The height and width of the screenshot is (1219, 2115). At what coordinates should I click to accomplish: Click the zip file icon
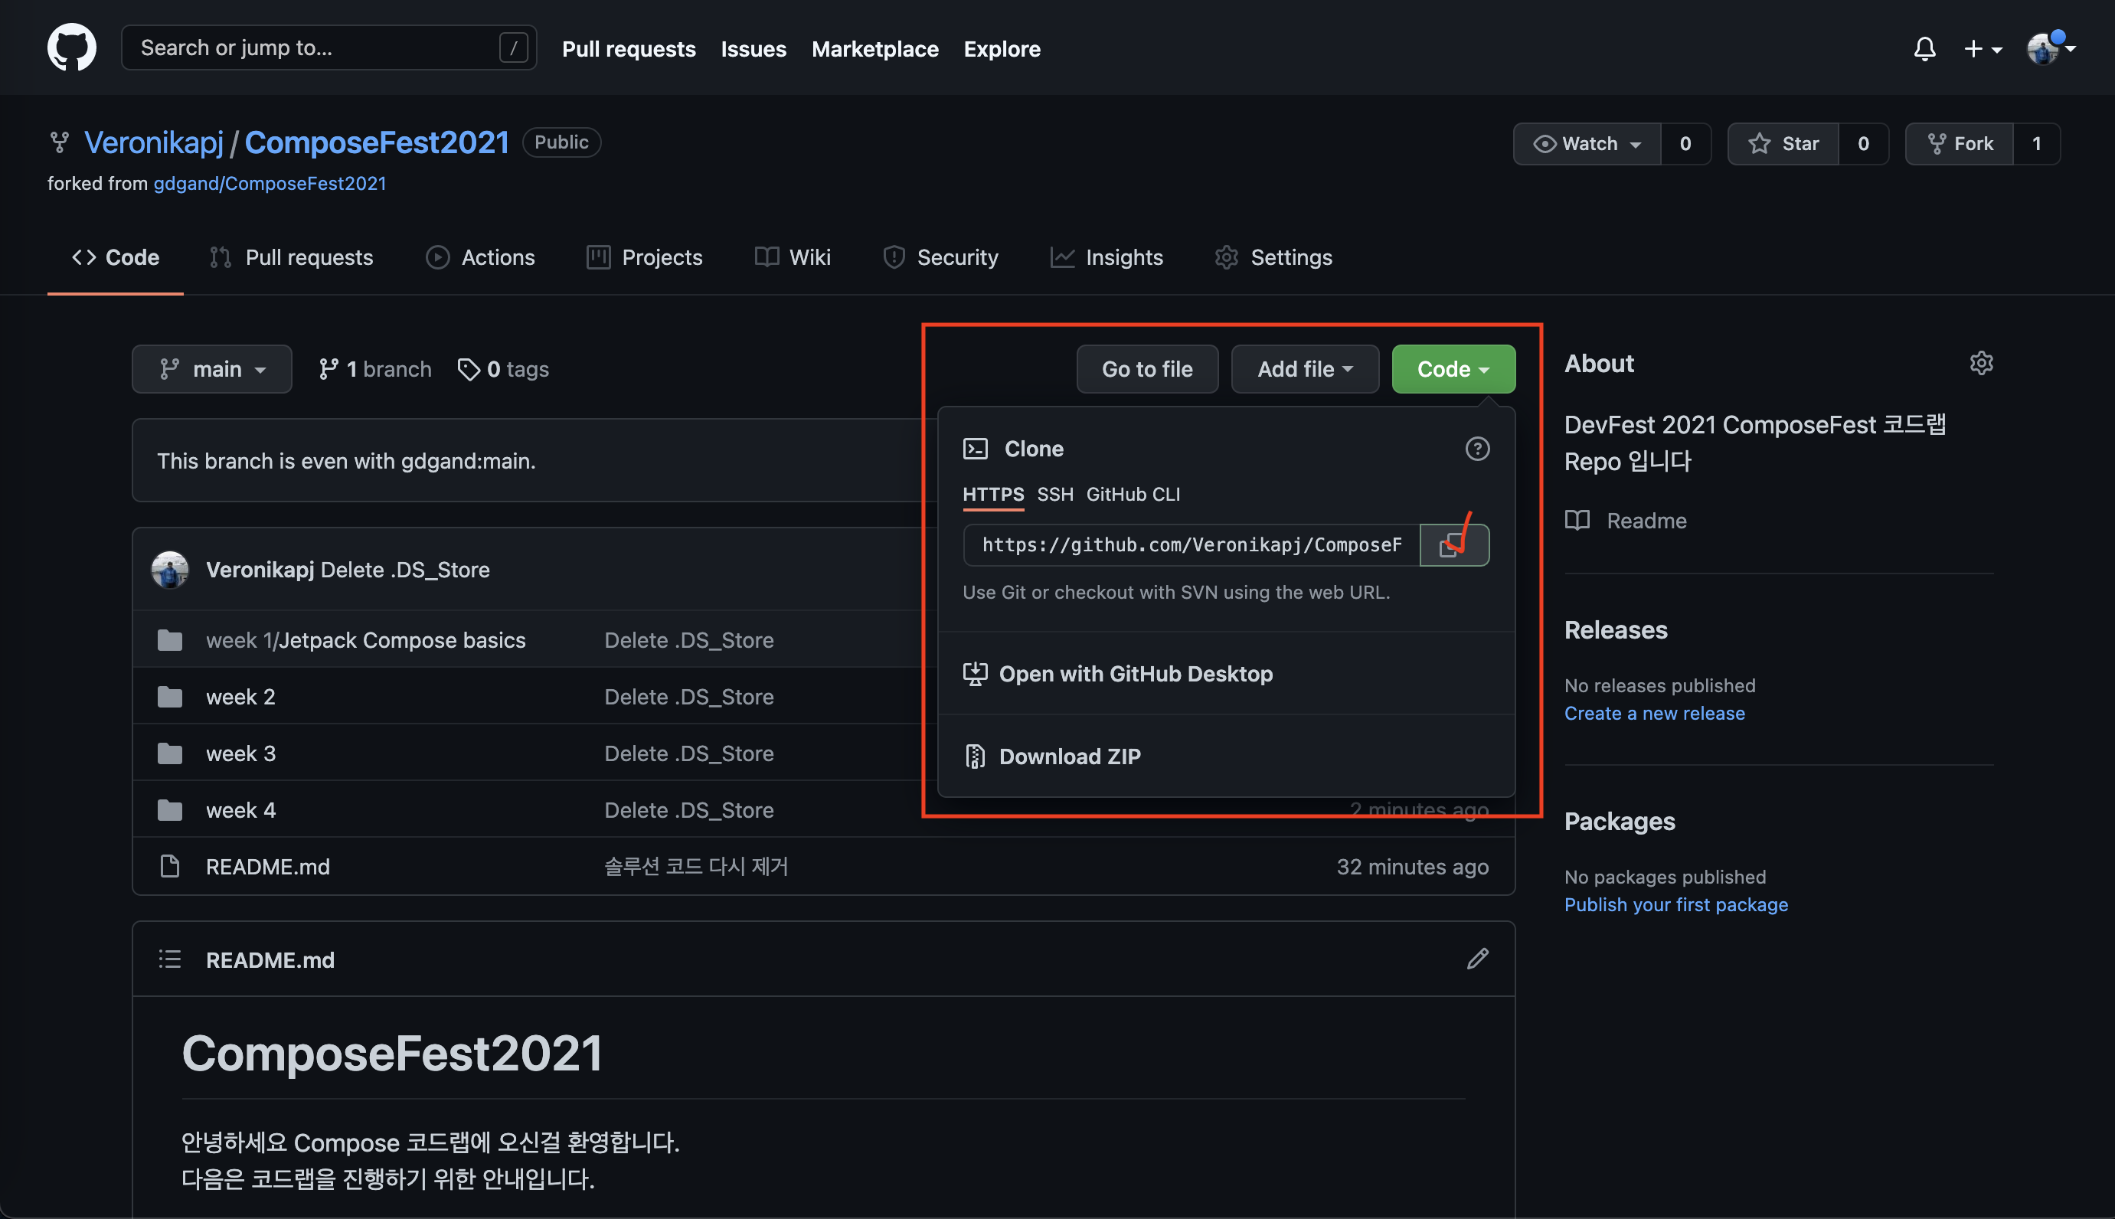[x=975, y=757]
